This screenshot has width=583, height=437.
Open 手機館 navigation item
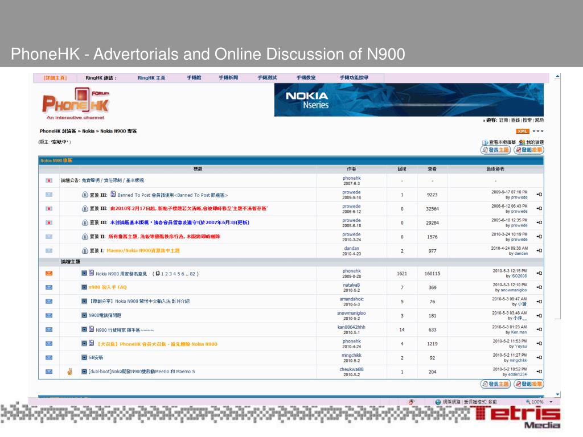tap(194, 77)
